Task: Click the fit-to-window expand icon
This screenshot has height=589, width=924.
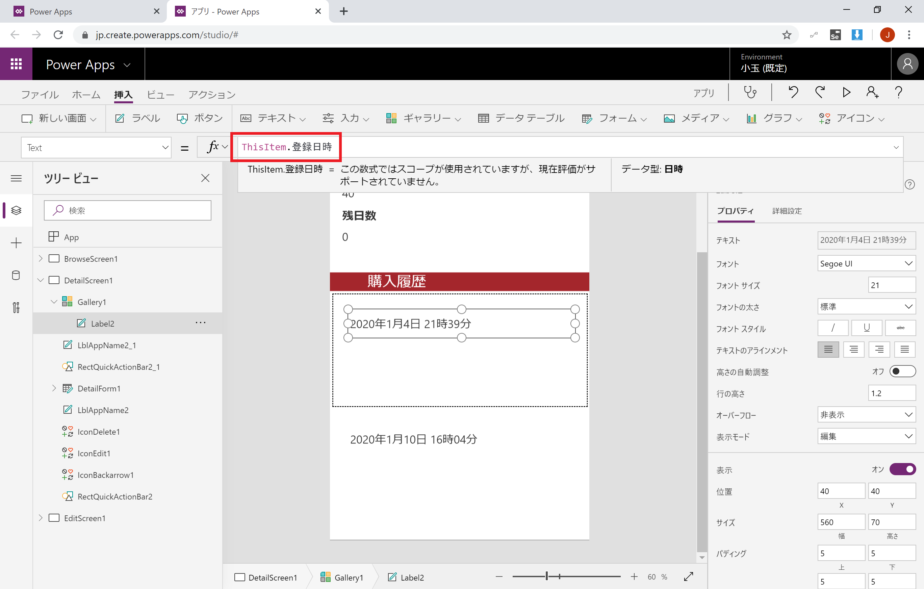Action: tap(688, 577)
